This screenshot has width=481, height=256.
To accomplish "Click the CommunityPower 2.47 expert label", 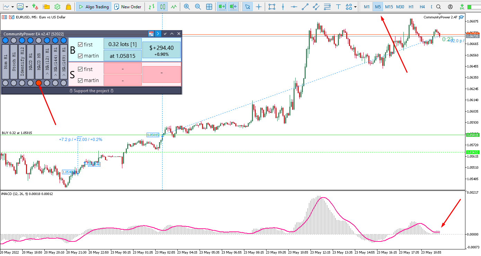I will pos(440,17).
